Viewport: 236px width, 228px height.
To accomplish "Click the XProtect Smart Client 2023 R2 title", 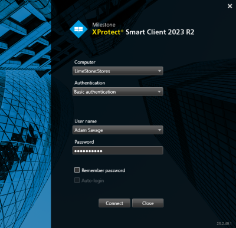I will [143, 32].
